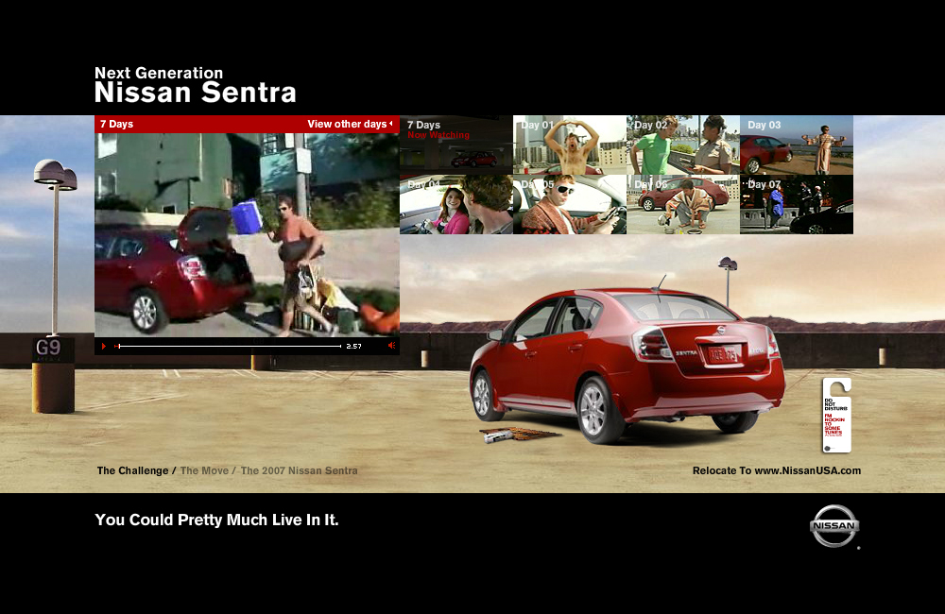
Task: Click the video progress bar
Action: [x=228, y=346]
